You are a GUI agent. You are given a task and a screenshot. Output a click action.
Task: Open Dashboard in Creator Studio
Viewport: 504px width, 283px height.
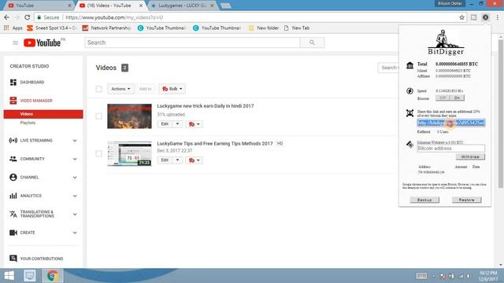point(32,83)
